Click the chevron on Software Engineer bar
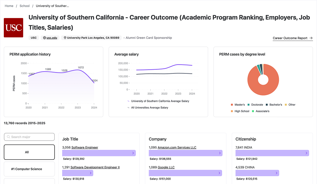317x184 pixels. coord(133,153)
